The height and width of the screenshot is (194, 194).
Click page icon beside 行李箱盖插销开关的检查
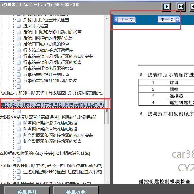point(19,74)
